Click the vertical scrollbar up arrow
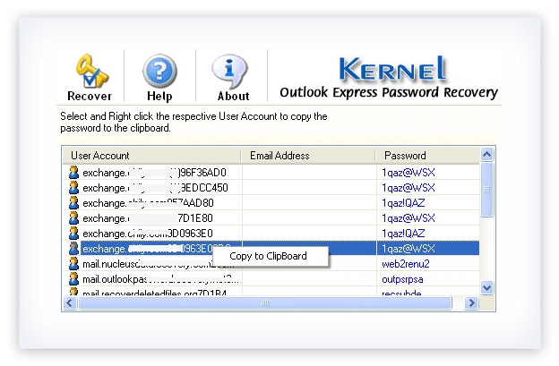The width and height of the screenshot is (559, 366). coord(487,155)
